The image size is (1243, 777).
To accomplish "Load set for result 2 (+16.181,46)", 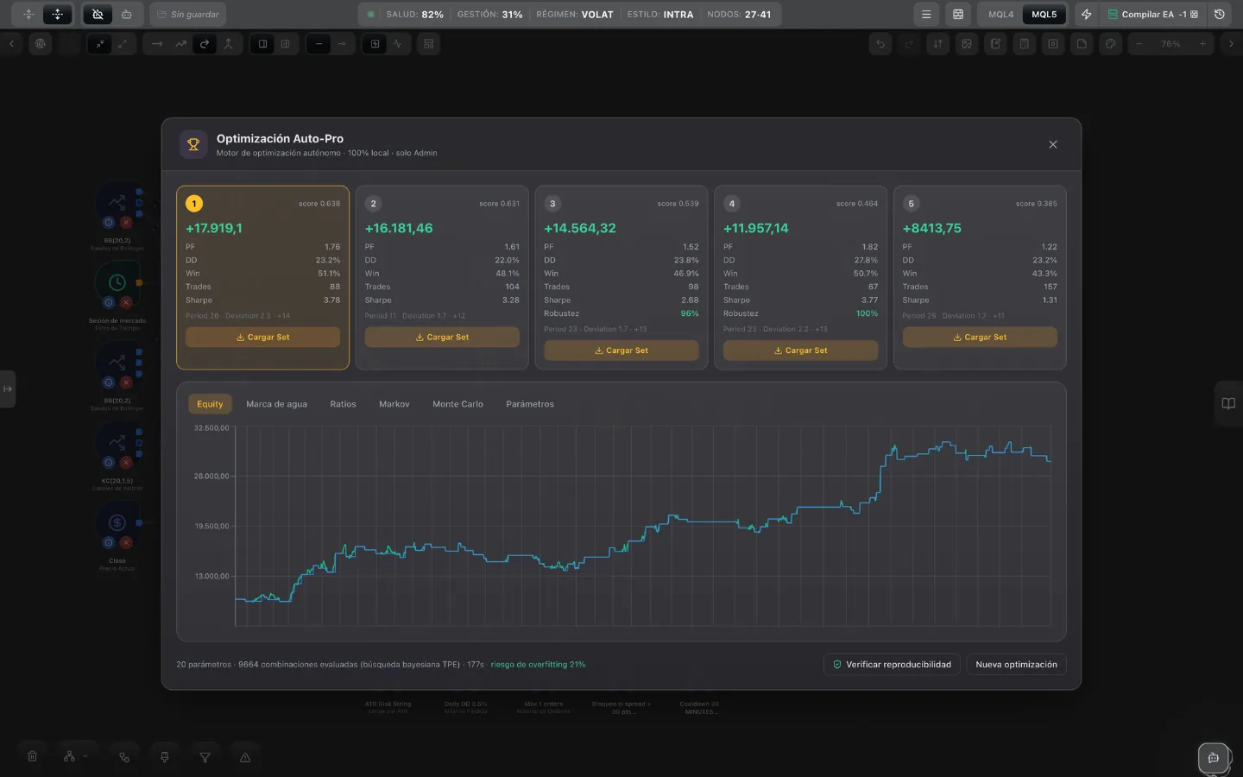I will [x=442, y=337].
